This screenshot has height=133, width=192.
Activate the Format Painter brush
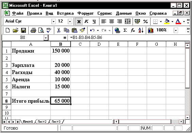click(82, 30)
